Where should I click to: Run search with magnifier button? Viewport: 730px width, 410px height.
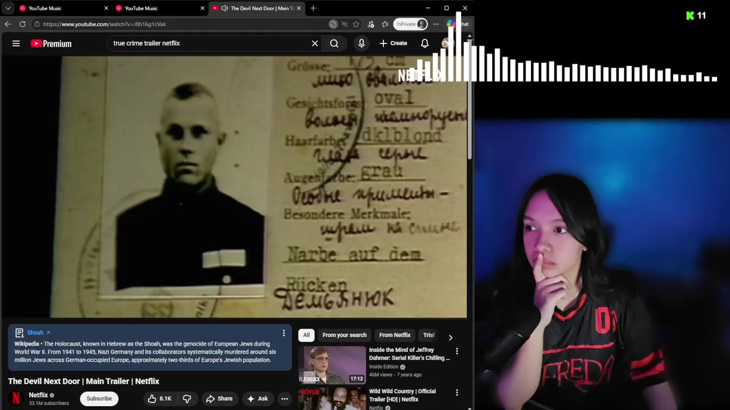[x=334, y=43]
